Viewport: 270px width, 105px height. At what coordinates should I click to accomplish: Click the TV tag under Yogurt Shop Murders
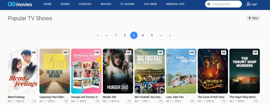point(256,101)
